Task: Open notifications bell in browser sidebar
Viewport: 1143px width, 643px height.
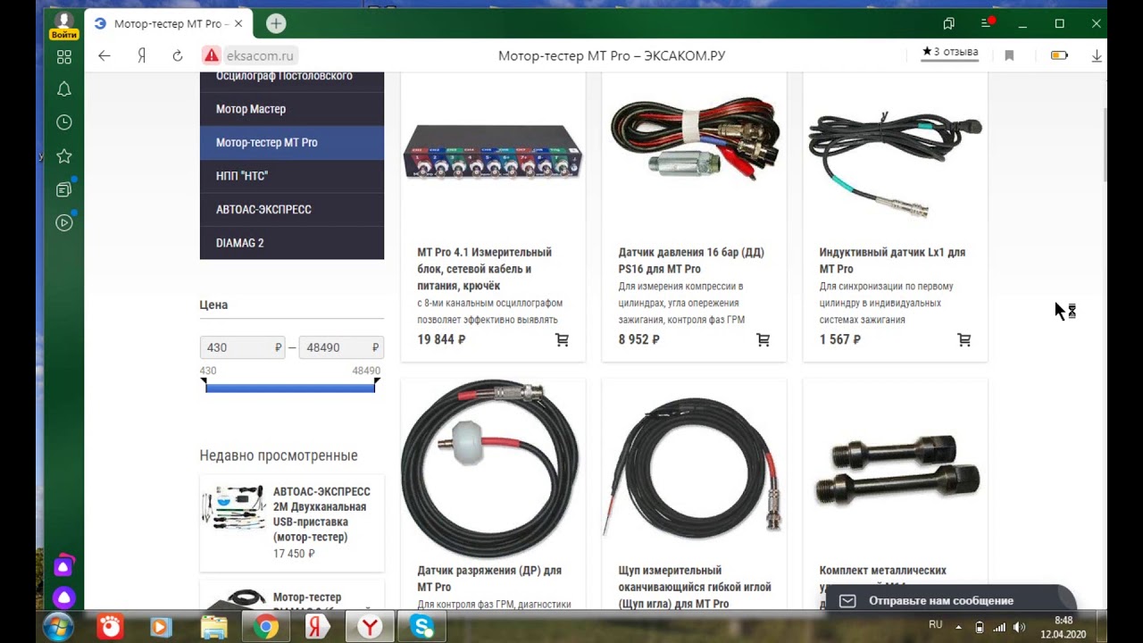Action: [64, 89]
